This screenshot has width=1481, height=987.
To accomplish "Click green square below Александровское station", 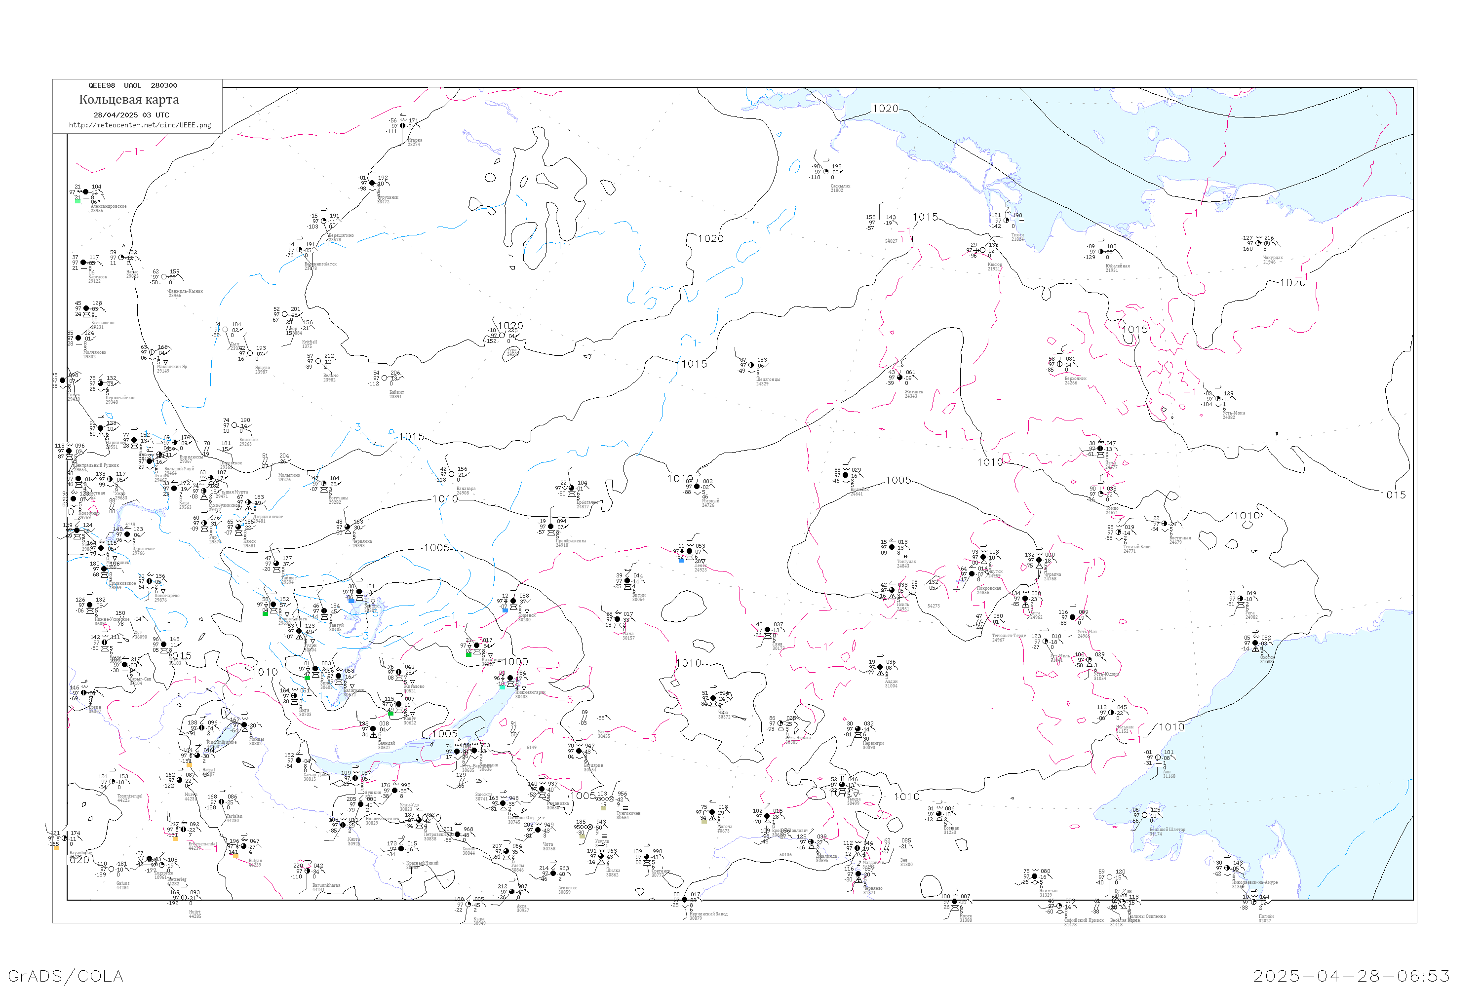I will coord(78,201).
